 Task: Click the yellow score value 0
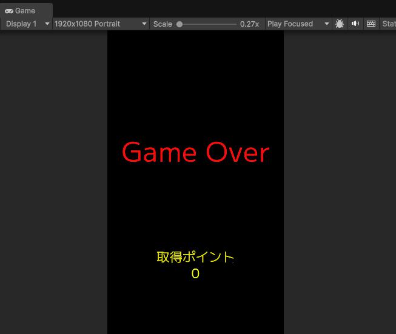click(195, 274)
